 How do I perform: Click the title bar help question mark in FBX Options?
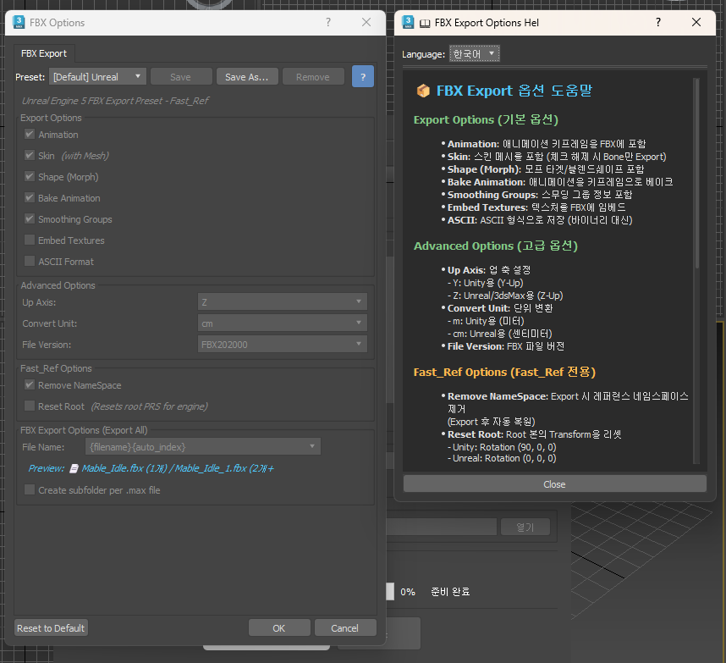point(328,23)
